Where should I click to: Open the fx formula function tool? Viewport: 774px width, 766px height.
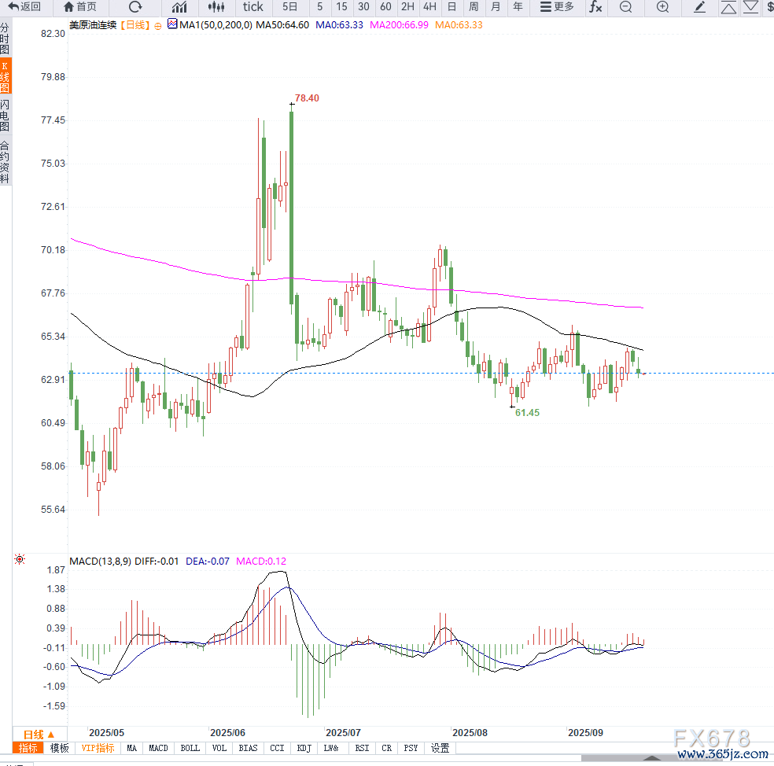click(595, 7)
